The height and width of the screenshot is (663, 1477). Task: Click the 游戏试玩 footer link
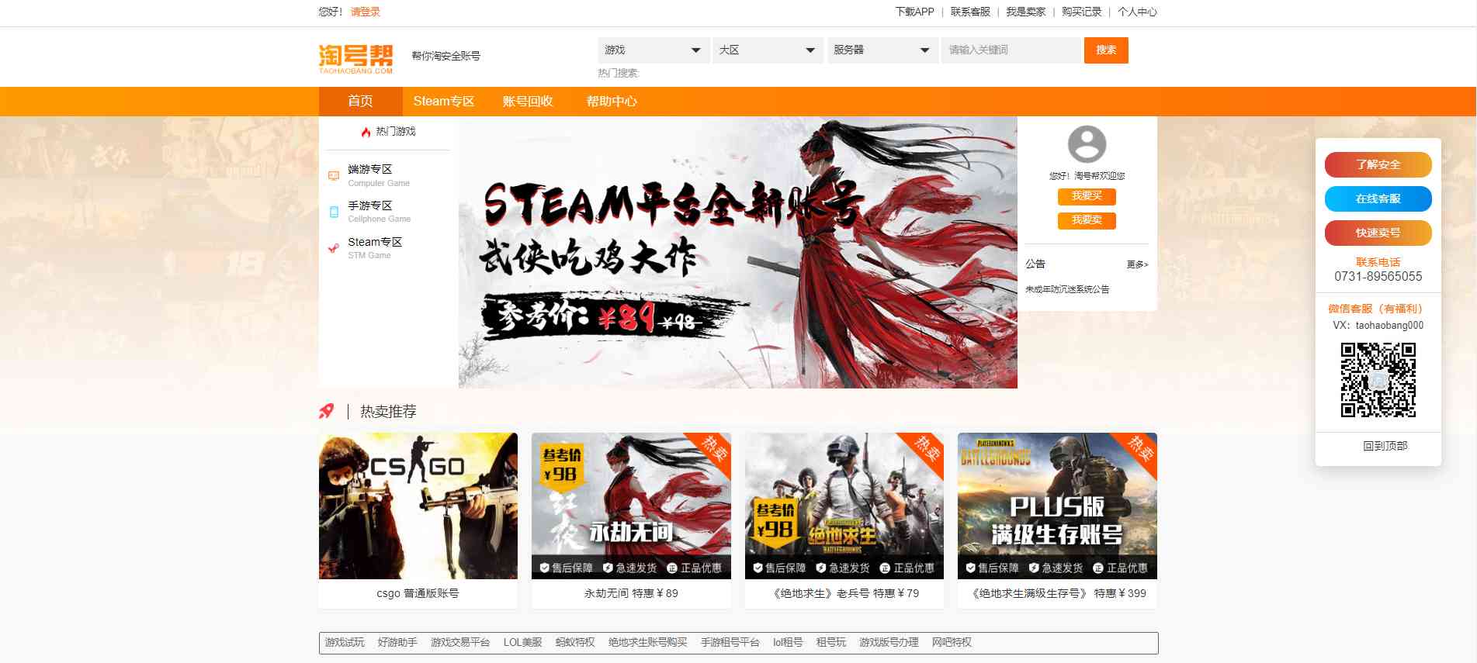tap(345, 642)
